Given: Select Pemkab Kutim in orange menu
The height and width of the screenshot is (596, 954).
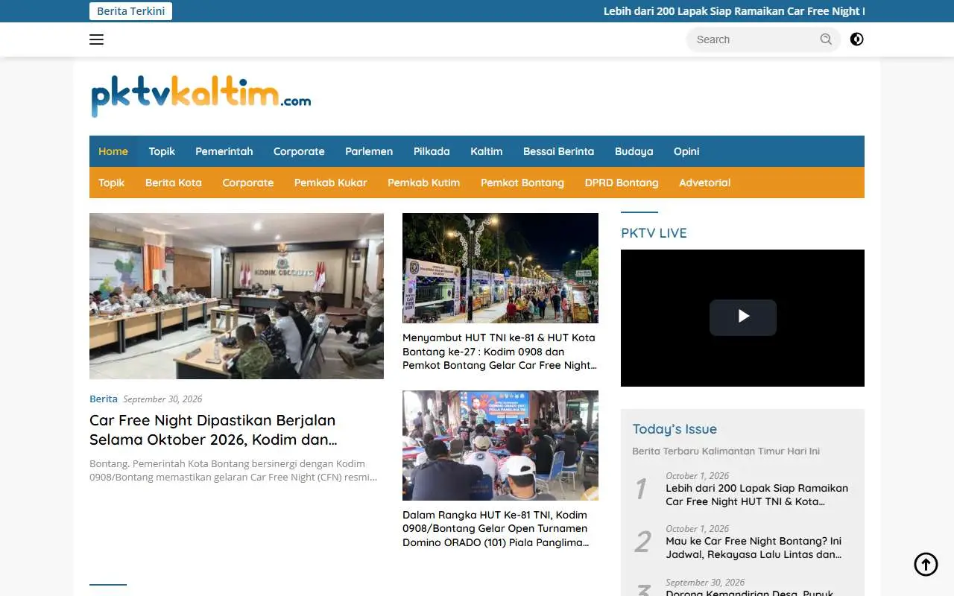Looking at the screenshot, I should coord(424,183).
